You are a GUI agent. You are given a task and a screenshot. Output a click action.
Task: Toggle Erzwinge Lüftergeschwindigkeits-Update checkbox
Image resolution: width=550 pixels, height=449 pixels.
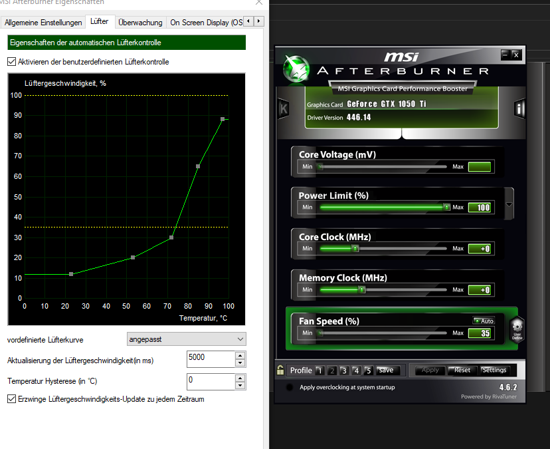11,398
